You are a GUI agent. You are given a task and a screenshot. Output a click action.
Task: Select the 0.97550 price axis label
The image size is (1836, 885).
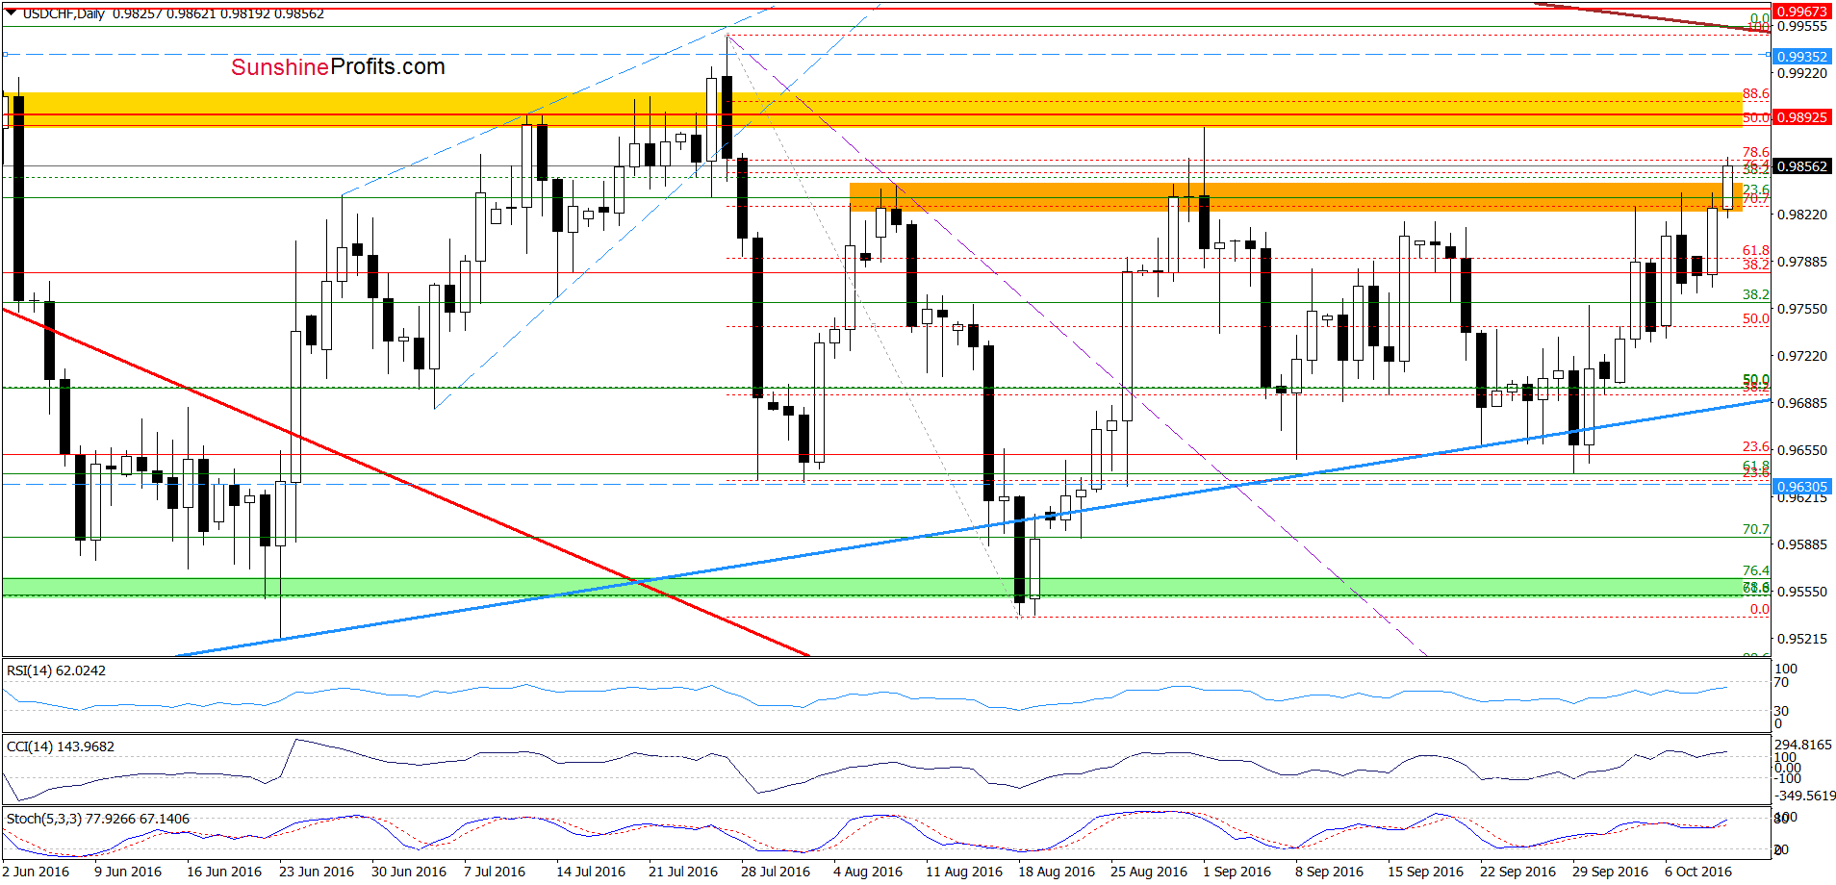[x=1801, y=309]
